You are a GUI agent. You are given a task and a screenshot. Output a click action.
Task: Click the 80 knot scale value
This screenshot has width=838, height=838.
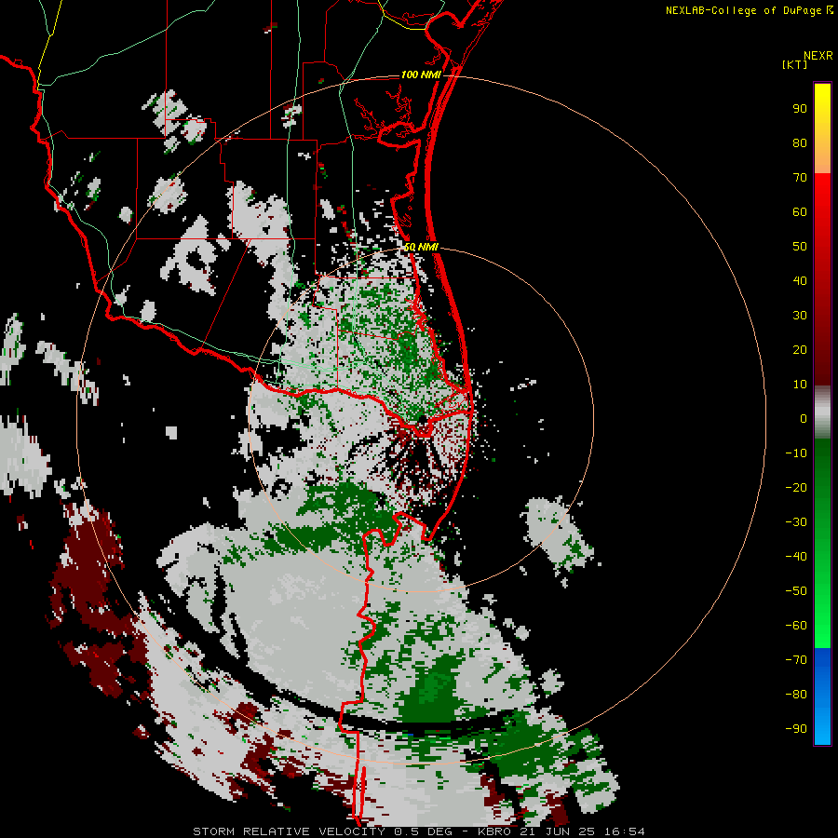coord(800,142)
